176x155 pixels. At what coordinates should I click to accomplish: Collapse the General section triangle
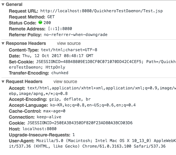pos(3,4)
